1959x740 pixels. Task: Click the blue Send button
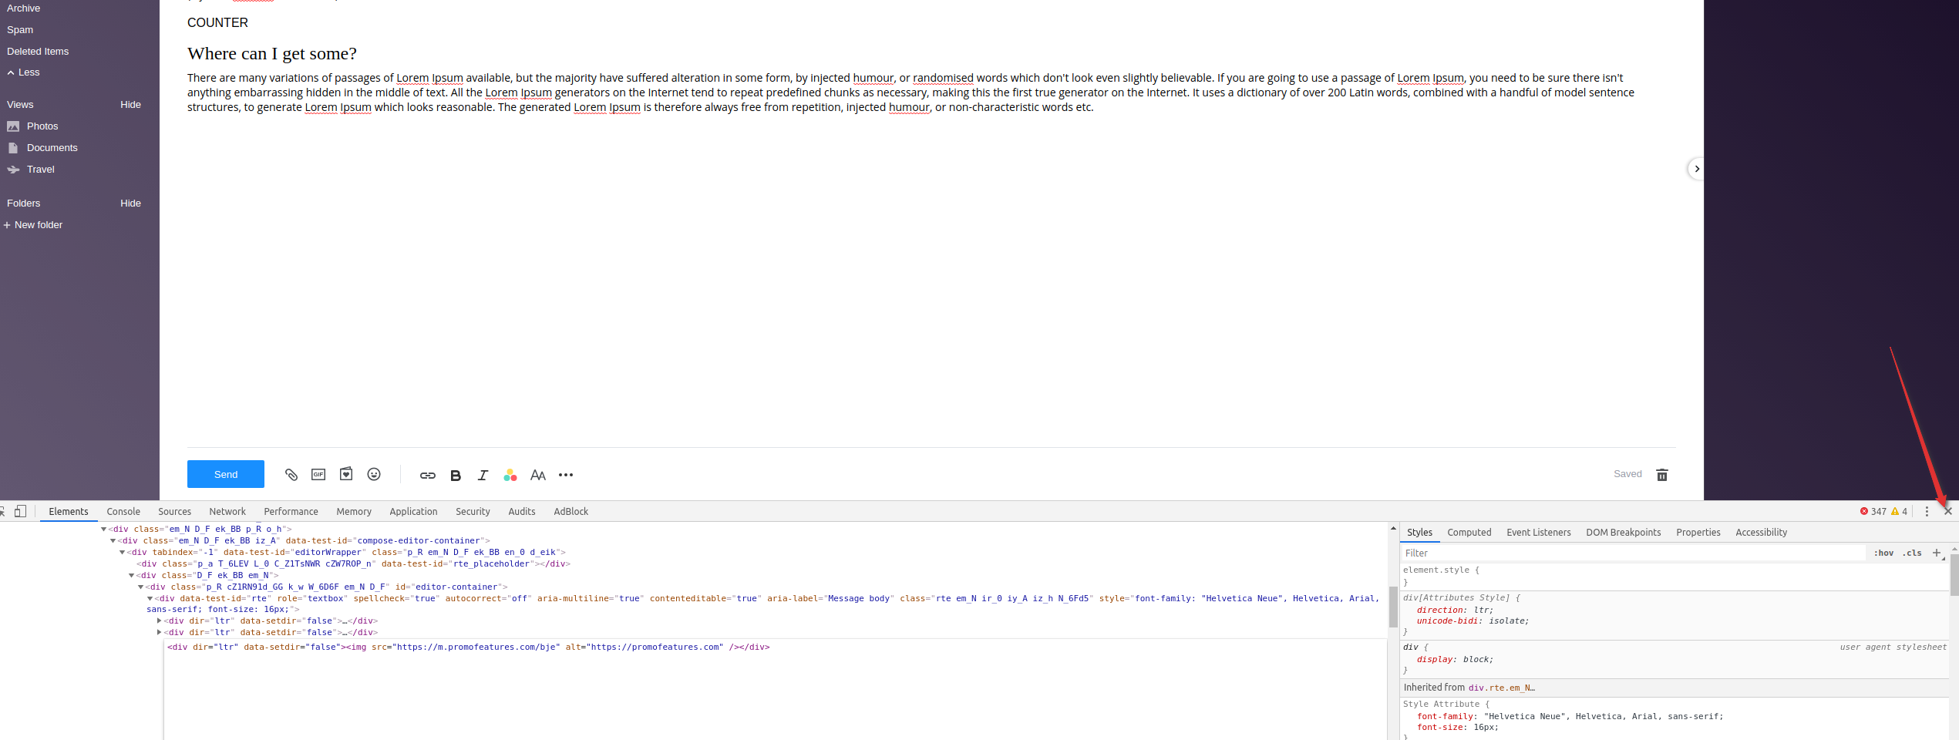click(225, 474)
